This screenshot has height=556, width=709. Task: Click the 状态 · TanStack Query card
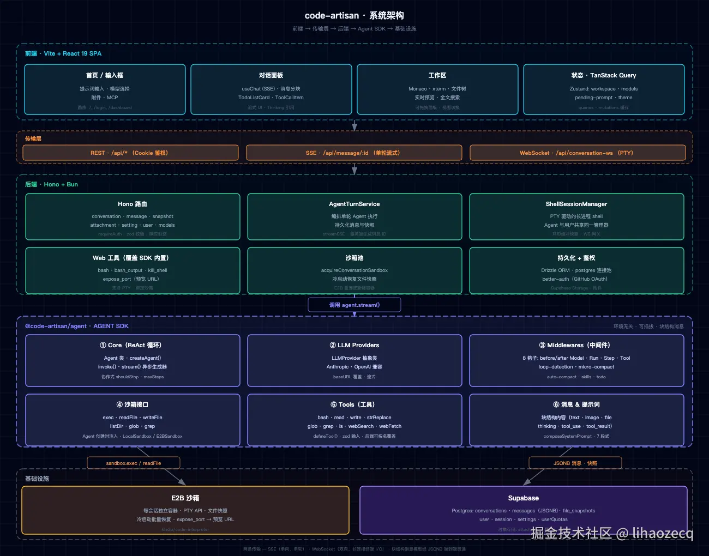point(604,89)
